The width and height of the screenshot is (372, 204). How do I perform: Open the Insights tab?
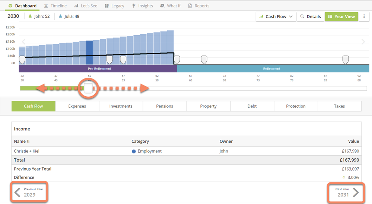tap(142, 6)
